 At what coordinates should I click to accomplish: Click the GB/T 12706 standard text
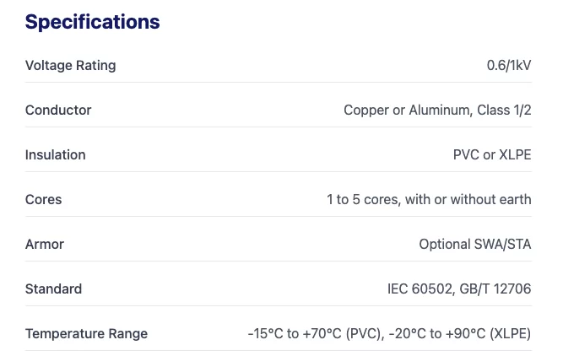pos(498,289)
